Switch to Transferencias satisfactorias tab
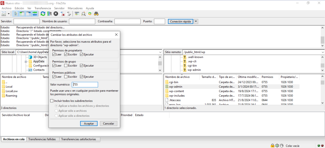 (x=80, y=139)
